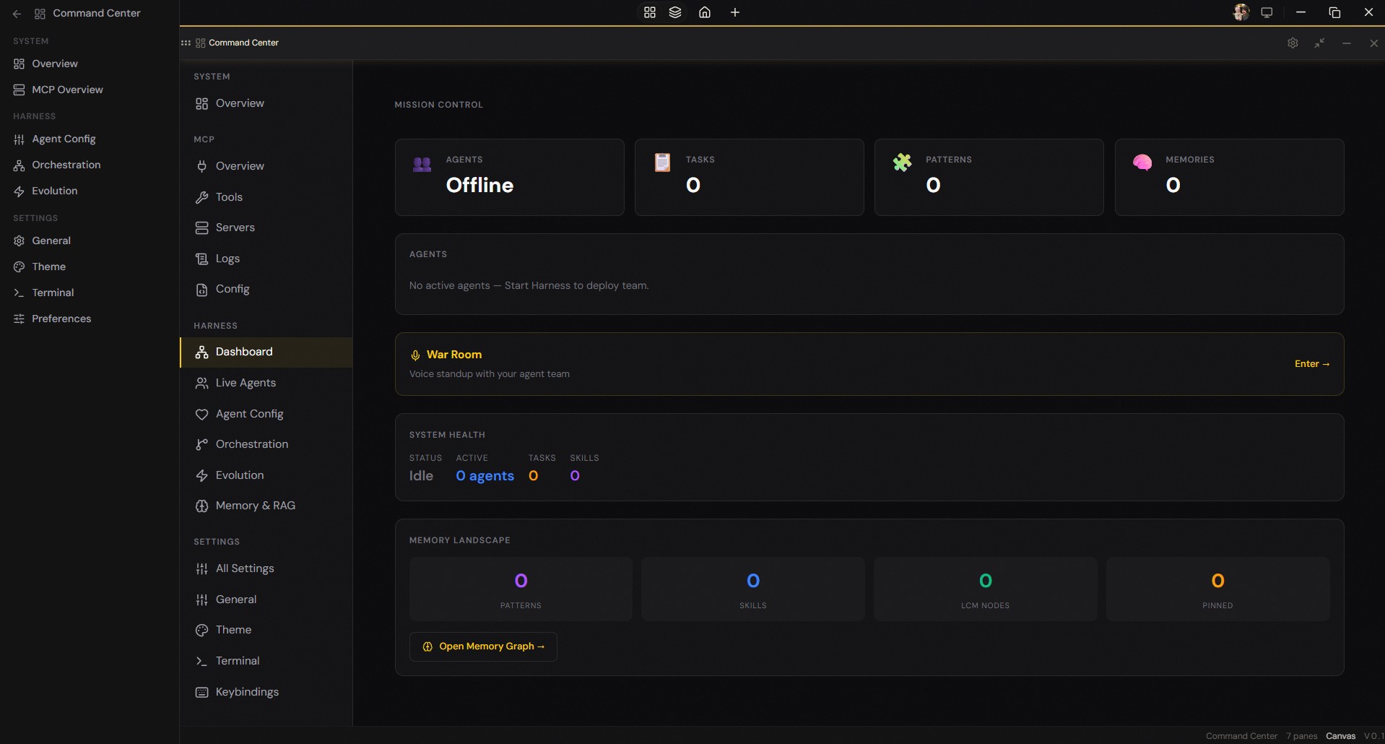Click the grid layout icon in top toolbar

(x=650, y=12)
